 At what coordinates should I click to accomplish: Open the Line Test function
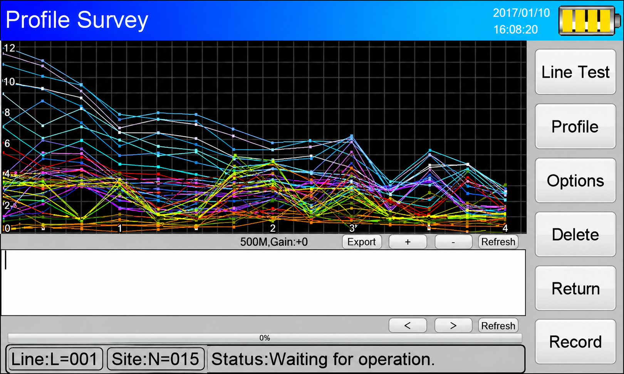[575, 72]
